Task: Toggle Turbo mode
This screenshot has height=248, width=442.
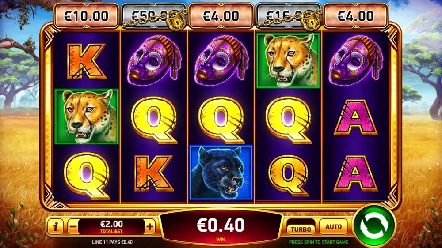Action: pyautogui.click(x=301, y=229)
